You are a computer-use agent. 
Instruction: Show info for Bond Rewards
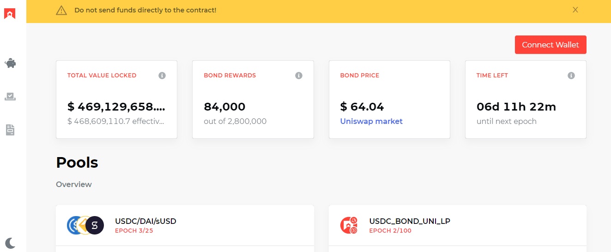(299, 76)
